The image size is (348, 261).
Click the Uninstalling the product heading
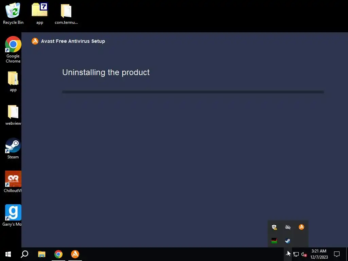pos(106,72)
